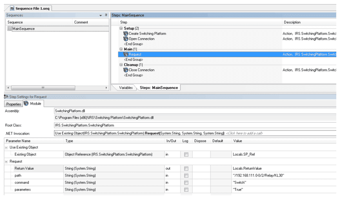Click the Create Switching Platform description cell

[309, 33]
